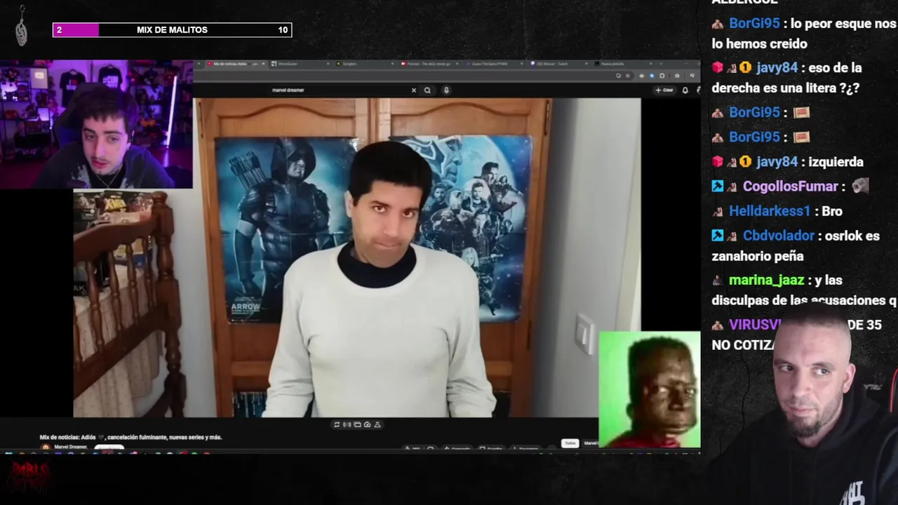Click javy84 on the 'eso de la derecha' message
The width and height of the screenshot is (898, 505).
tap(777, 68)
